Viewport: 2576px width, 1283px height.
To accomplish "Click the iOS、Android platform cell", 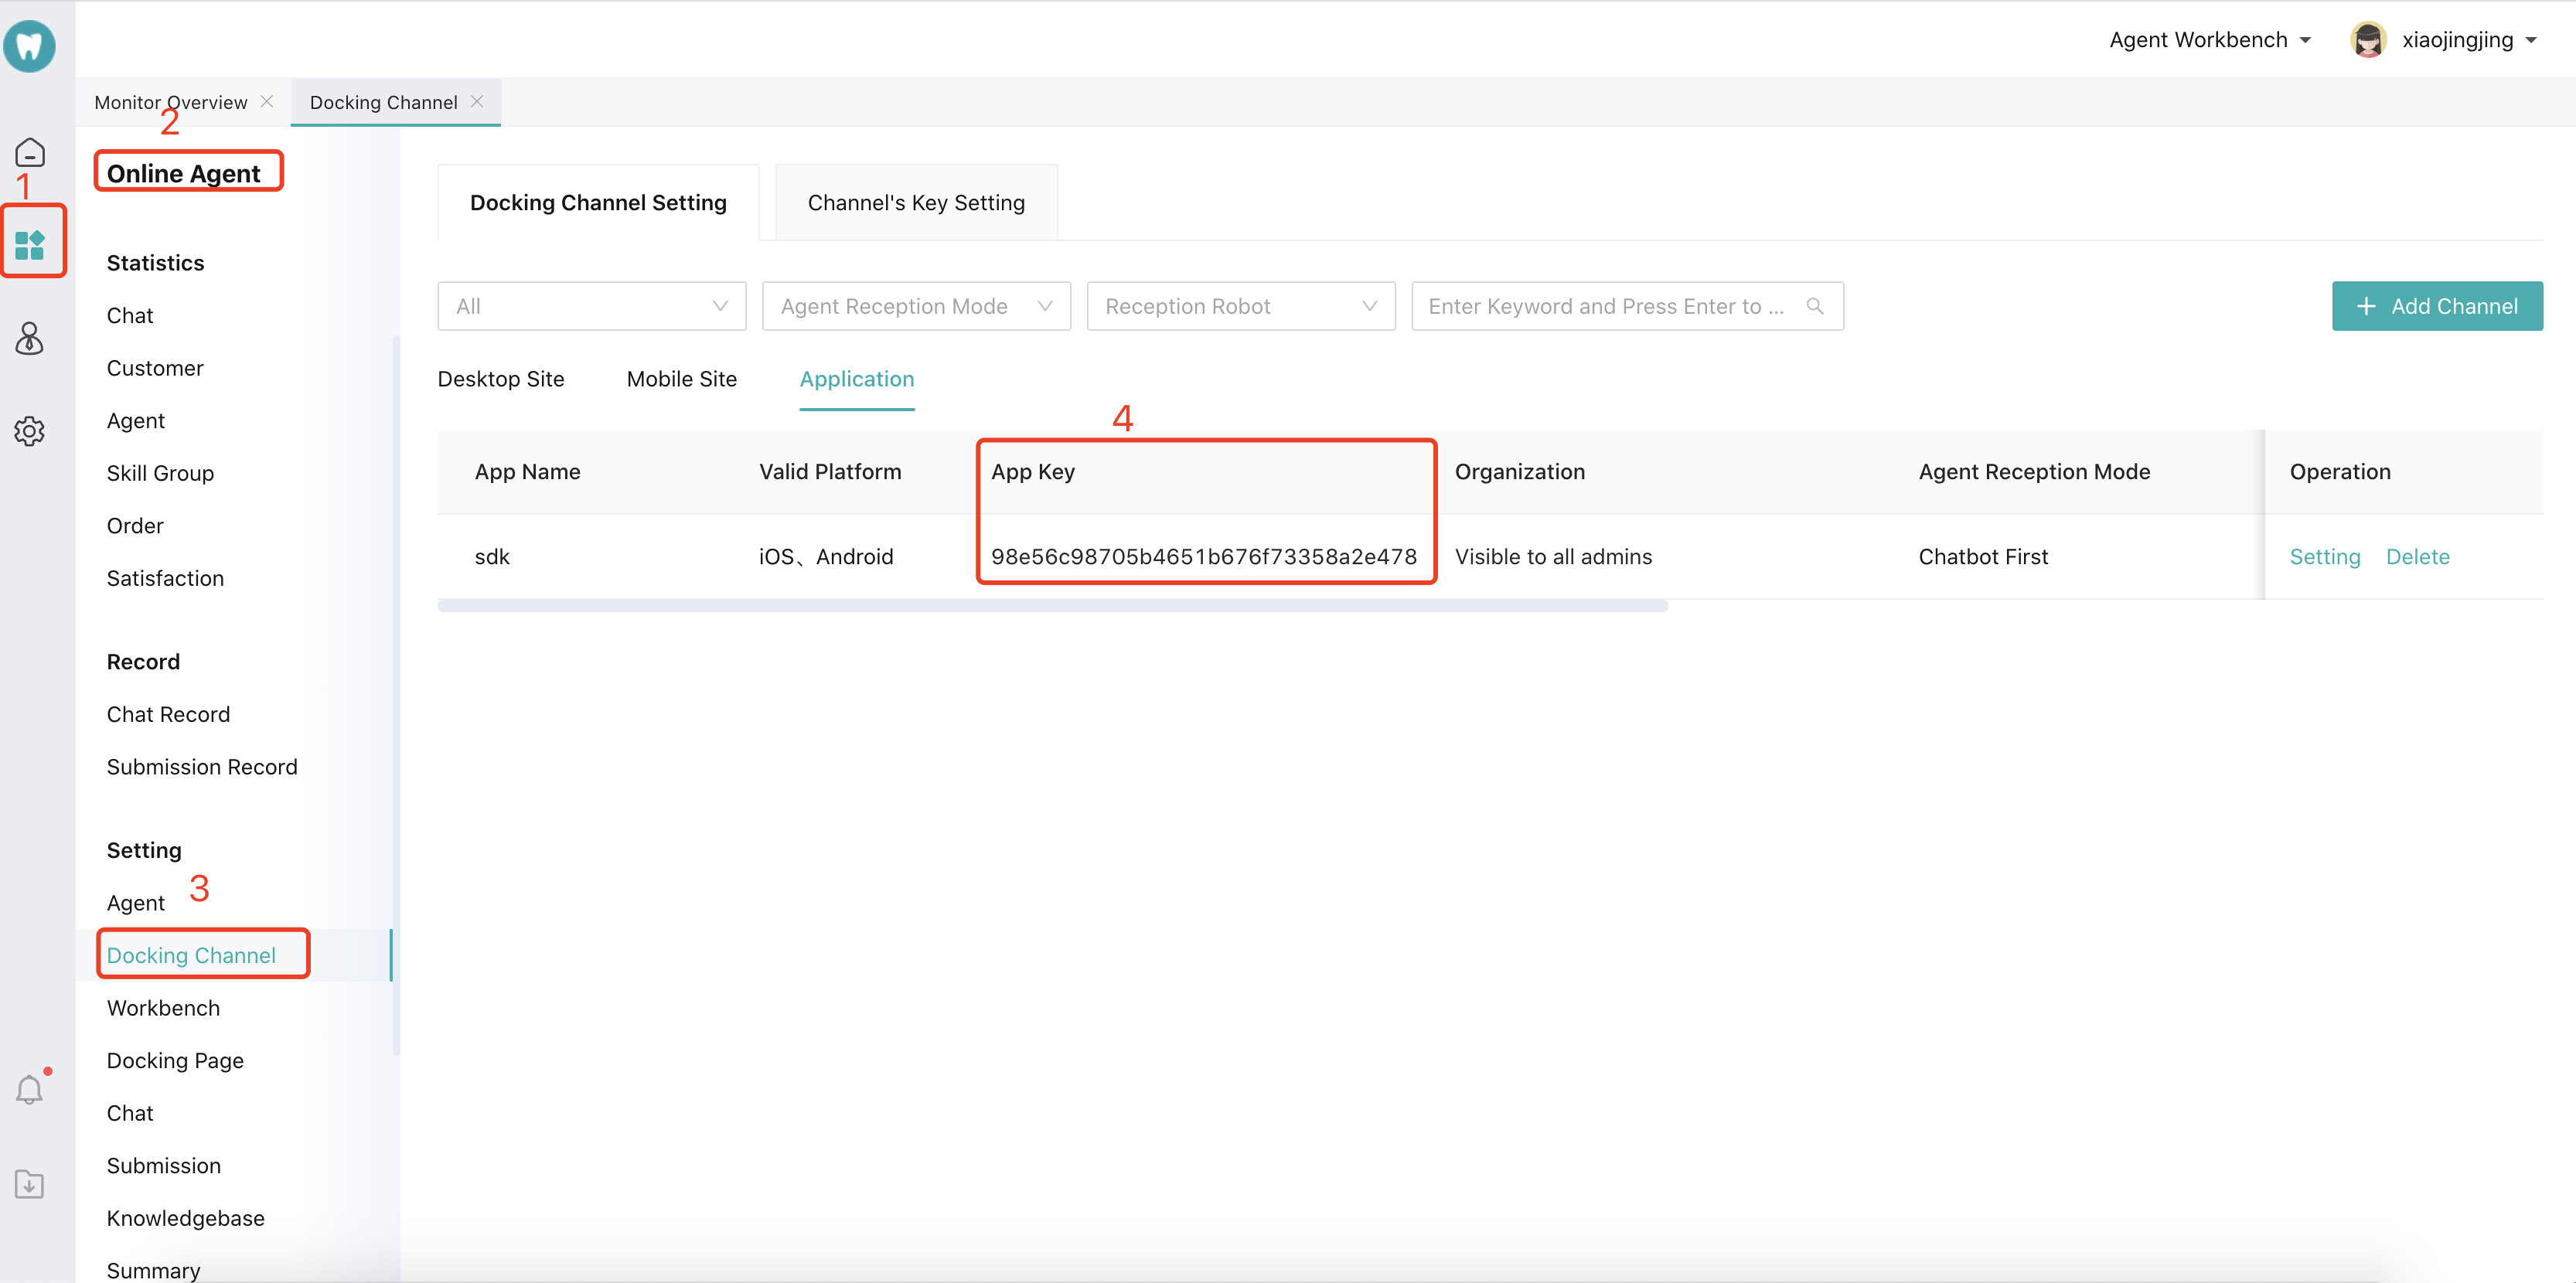I will point(826,557).
